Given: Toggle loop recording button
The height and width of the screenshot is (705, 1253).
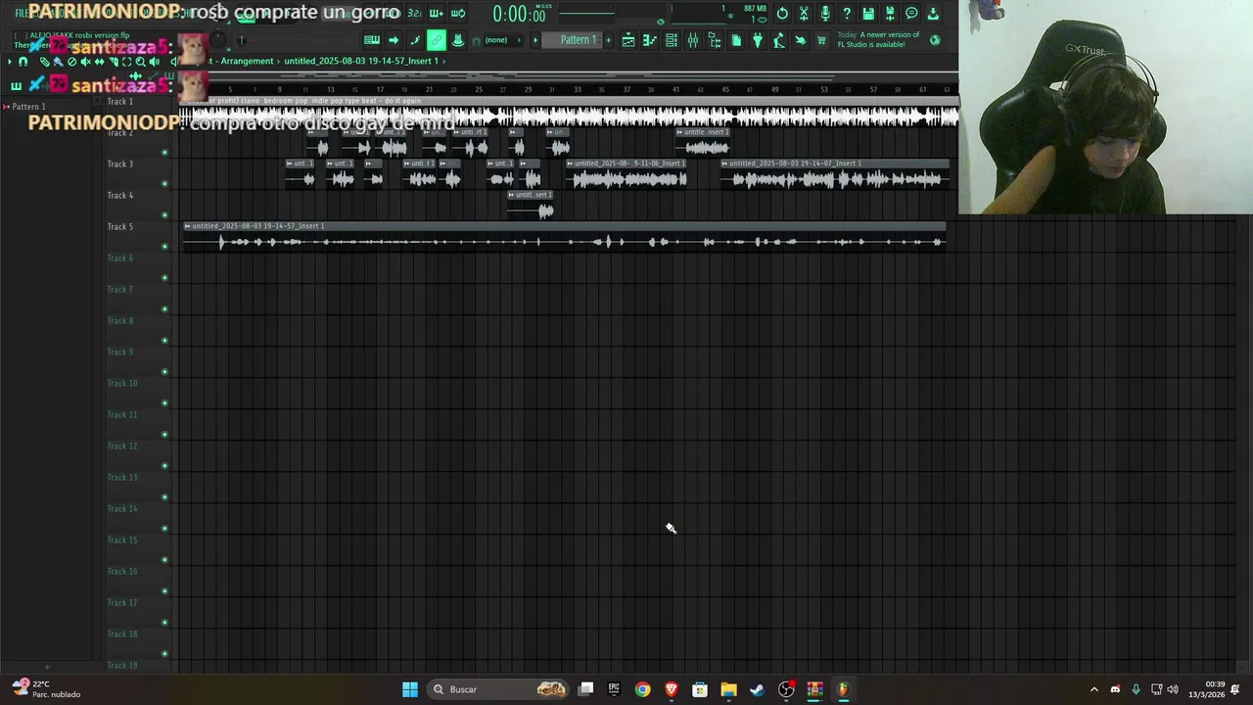Looking at the screenshot, I should pyautogui.click(x=457, y=14).
